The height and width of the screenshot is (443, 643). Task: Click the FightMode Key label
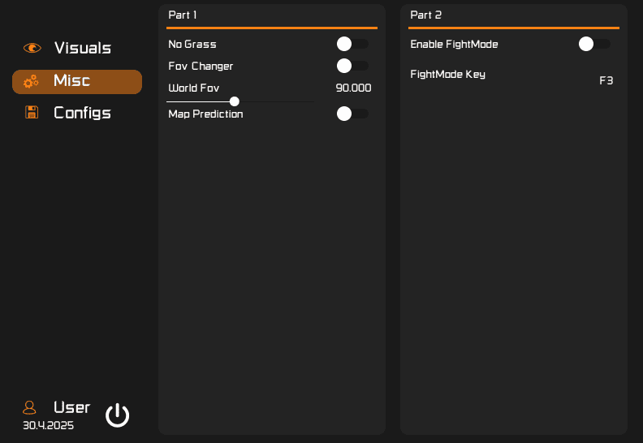pyautogui.click(x=447, y=74)
